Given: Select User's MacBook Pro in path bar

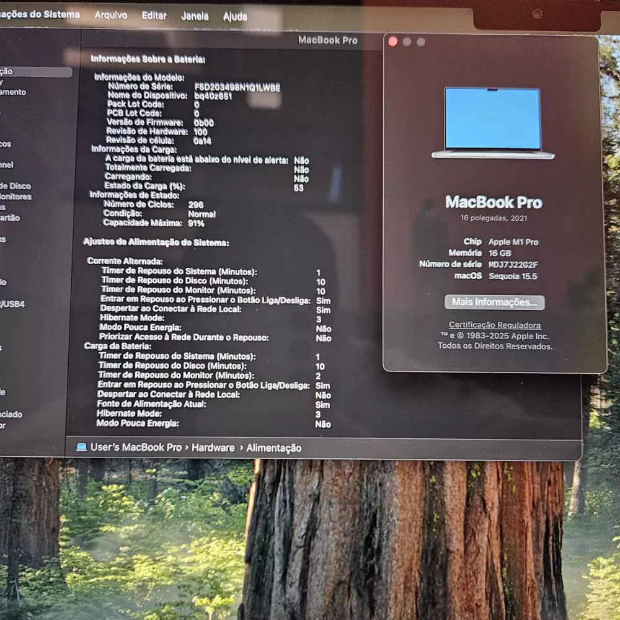Looking at the screenshot, I should tap(136, 447).
